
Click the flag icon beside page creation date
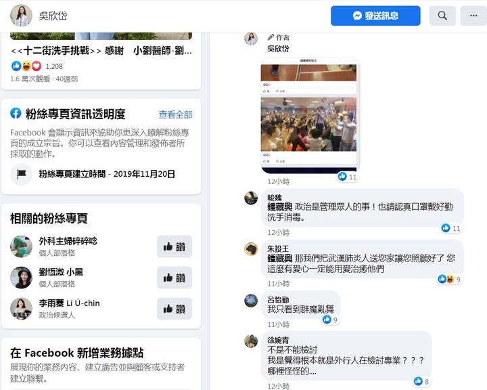[21, 174]
